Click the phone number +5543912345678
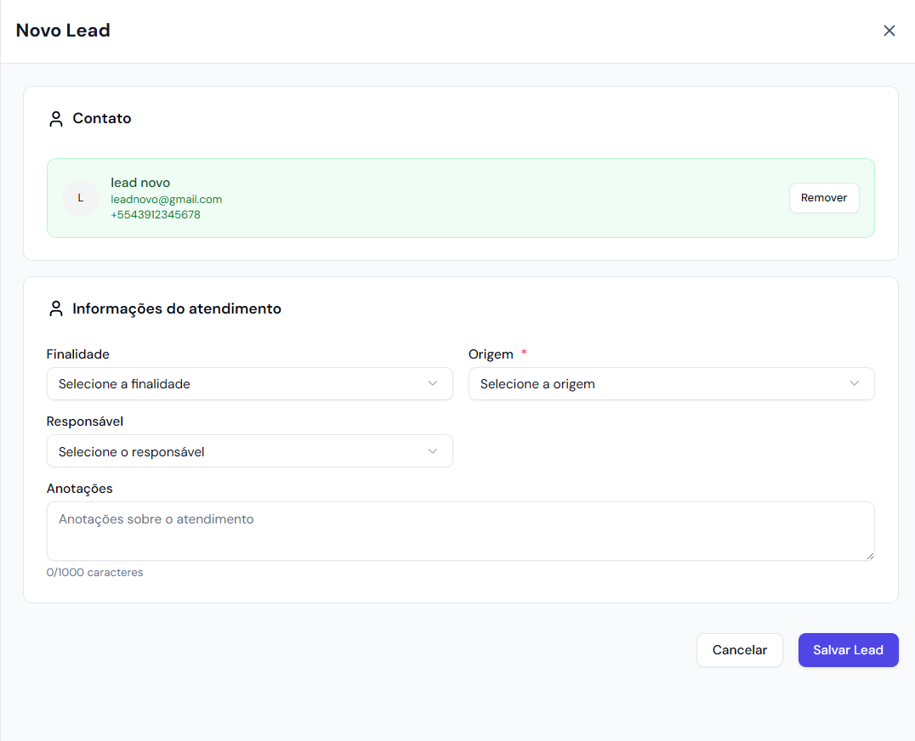This screenshot has height=741, width=915. [x=156, y=215]
